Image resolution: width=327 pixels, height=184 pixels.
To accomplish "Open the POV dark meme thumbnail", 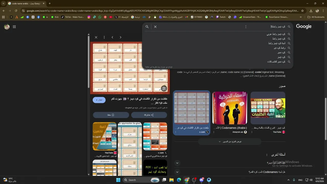I will coord(155,168).
